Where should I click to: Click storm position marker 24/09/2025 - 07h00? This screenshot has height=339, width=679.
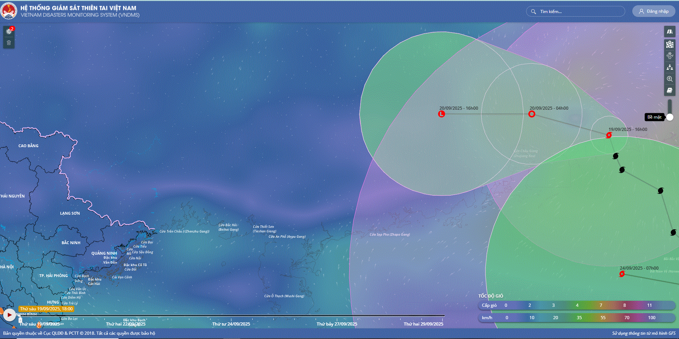point(622,274)
